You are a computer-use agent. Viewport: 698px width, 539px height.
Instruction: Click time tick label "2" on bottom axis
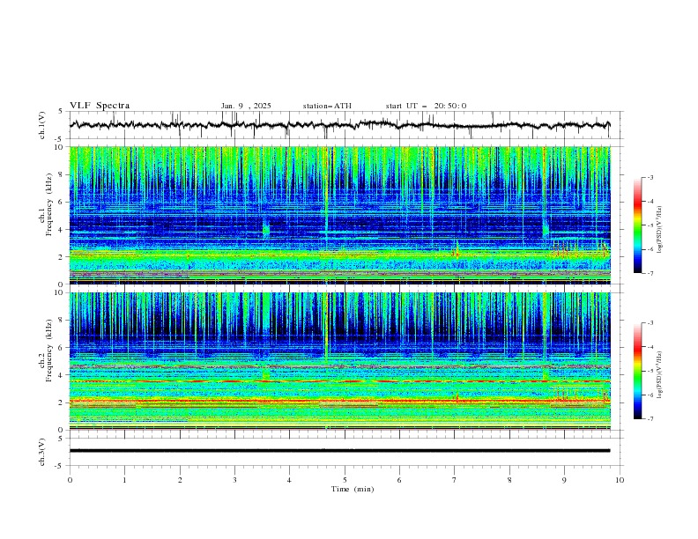click(x=180, y=480)
